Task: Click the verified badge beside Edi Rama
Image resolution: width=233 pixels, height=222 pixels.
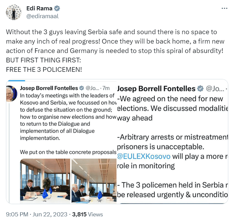Action: tap(57, 8)
